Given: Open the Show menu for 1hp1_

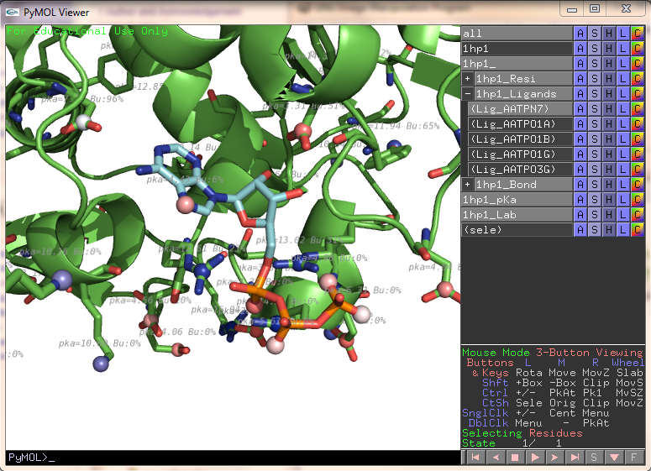Looking at the screenshot, I should click(x=594, y=63).
